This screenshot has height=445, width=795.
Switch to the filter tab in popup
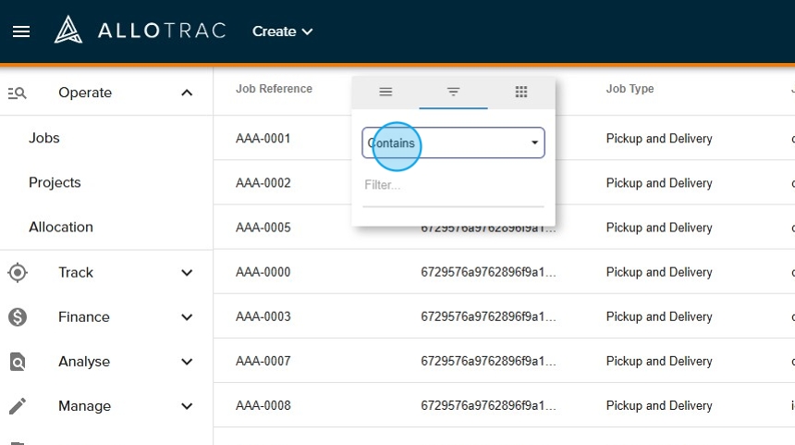tap(453, 92)
